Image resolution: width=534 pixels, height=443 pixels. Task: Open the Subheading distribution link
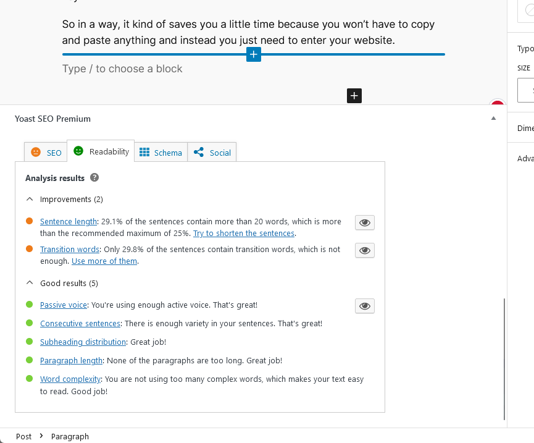click(83, 342)
